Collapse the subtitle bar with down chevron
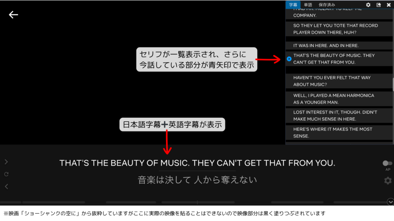Image resolution: width=394 pixels, height=221 pixels. click(391, 202)
